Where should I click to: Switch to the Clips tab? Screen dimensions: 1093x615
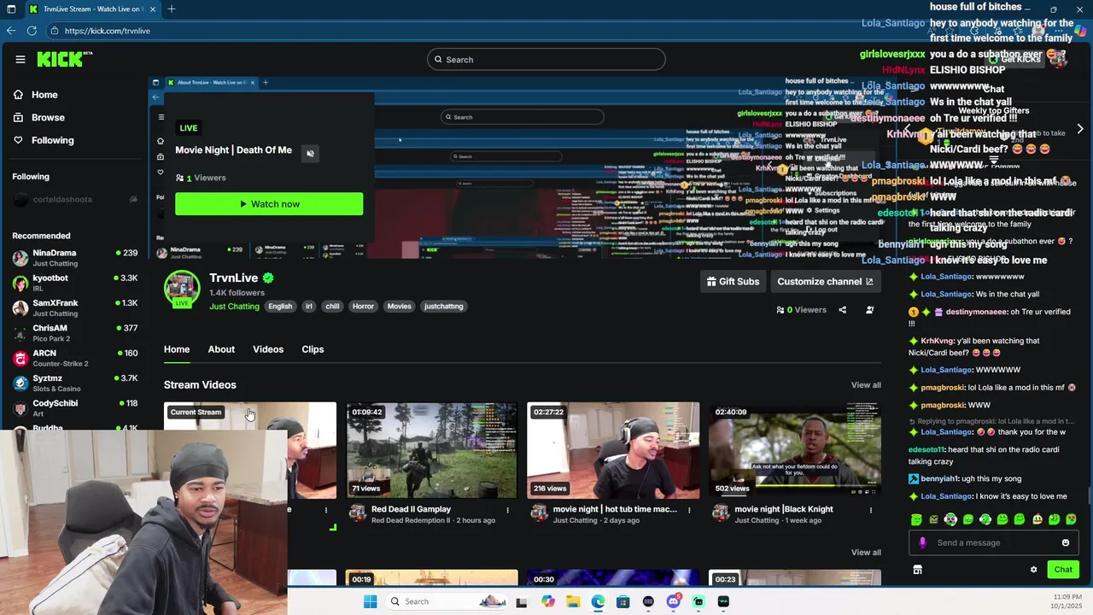pos(313,349)
